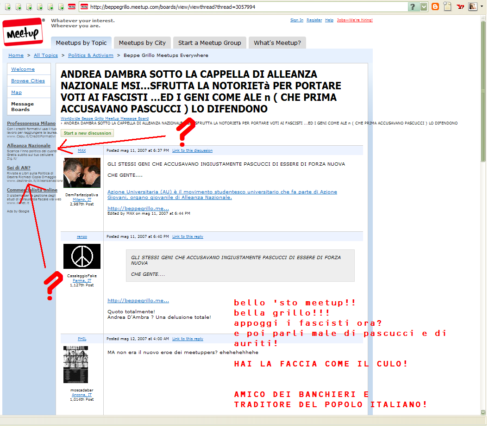The width and height of the screenshot is (489, 428).
Task: Click renzo's peace sign avatar
Action: [x=82, y=256]
